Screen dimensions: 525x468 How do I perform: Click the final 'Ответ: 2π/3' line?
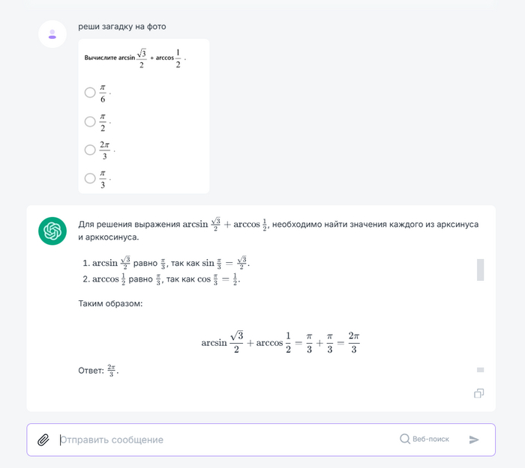(x=98, y=370)
